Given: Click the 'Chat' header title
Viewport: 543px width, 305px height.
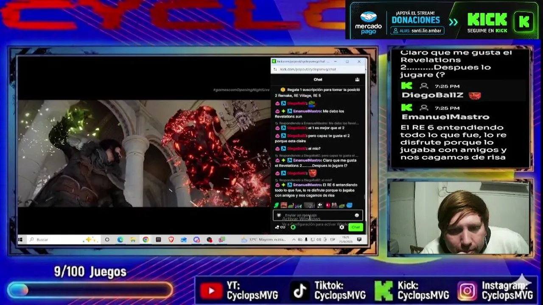Looking at the screenshot, I should click(318, 79).
